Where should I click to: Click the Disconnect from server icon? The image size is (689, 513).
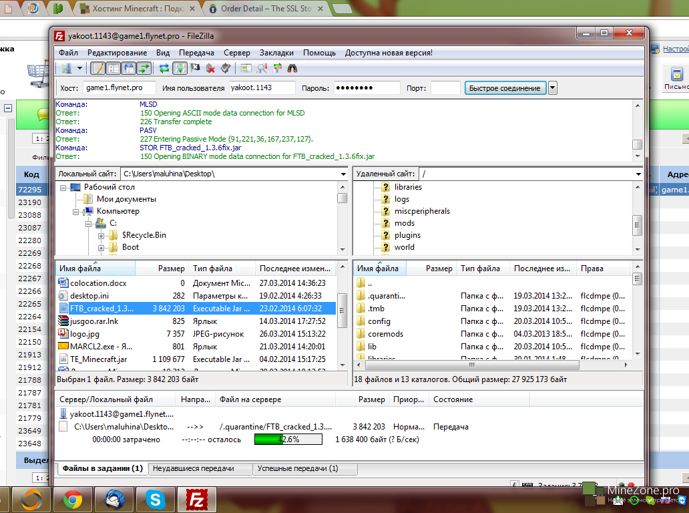pos(210,68)
